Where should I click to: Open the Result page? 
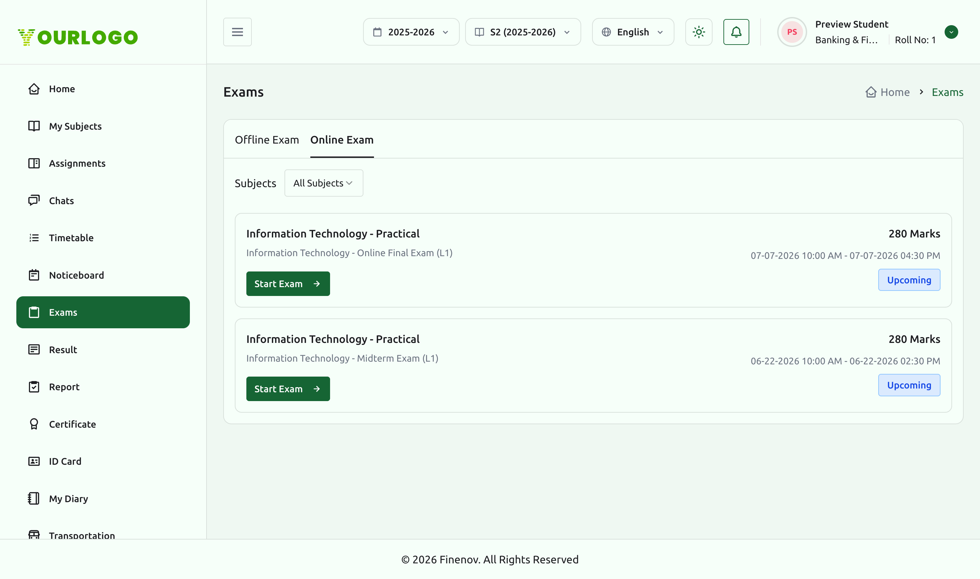[x=103, y=350]
